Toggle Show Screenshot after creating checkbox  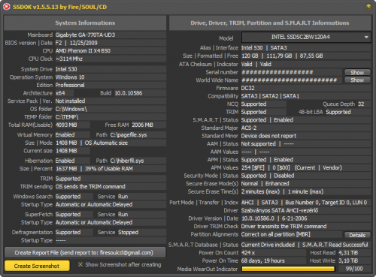tap(80, 264)
